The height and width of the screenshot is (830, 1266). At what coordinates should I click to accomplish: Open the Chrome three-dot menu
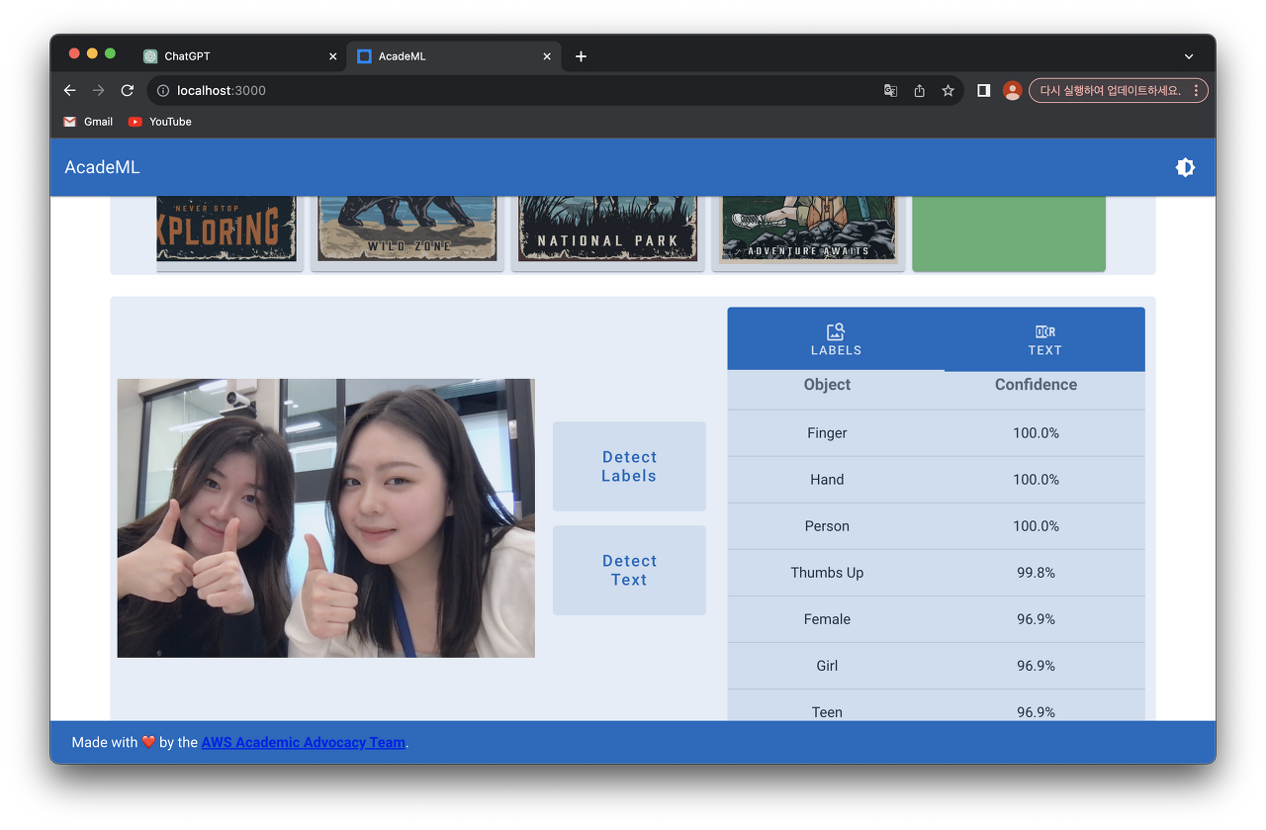click(1196, 90)
